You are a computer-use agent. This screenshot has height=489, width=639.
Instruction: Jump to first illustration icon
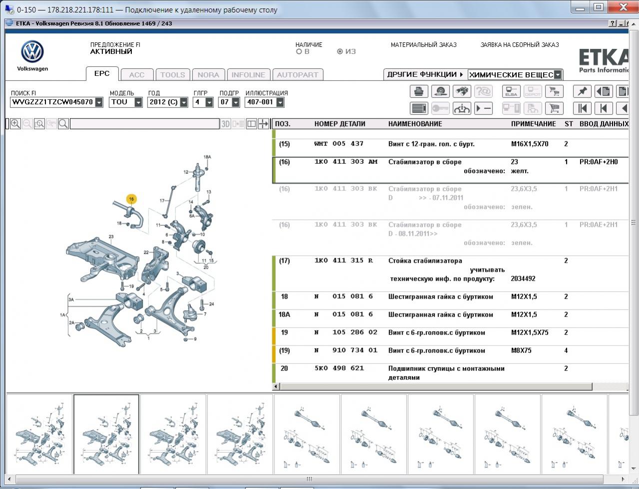point(582,108)
